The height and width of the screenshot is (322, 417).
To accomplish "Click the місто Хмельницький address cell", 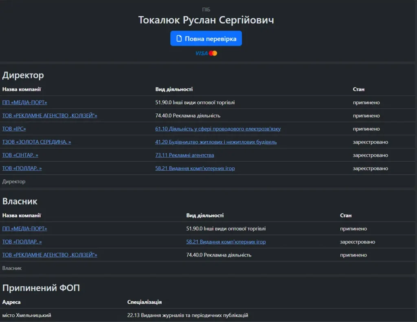I will pos(26,315).
